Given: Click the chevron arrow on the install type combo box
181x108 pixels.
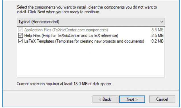Looking at the screenshot, I should click(x=162, y=22).
